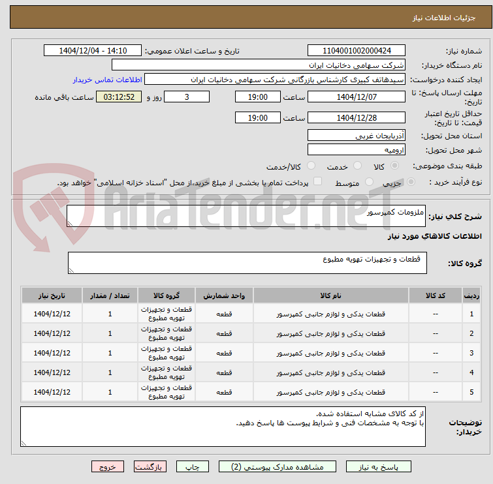Select the 'متوسط' purchase type radio
493x484 pixels.
(369, 182)
